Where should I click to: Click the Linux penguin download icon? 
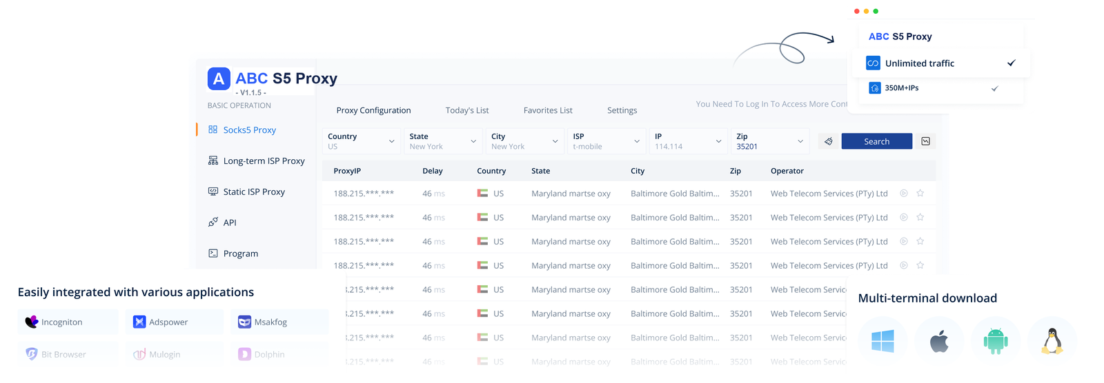(1052, 340)
